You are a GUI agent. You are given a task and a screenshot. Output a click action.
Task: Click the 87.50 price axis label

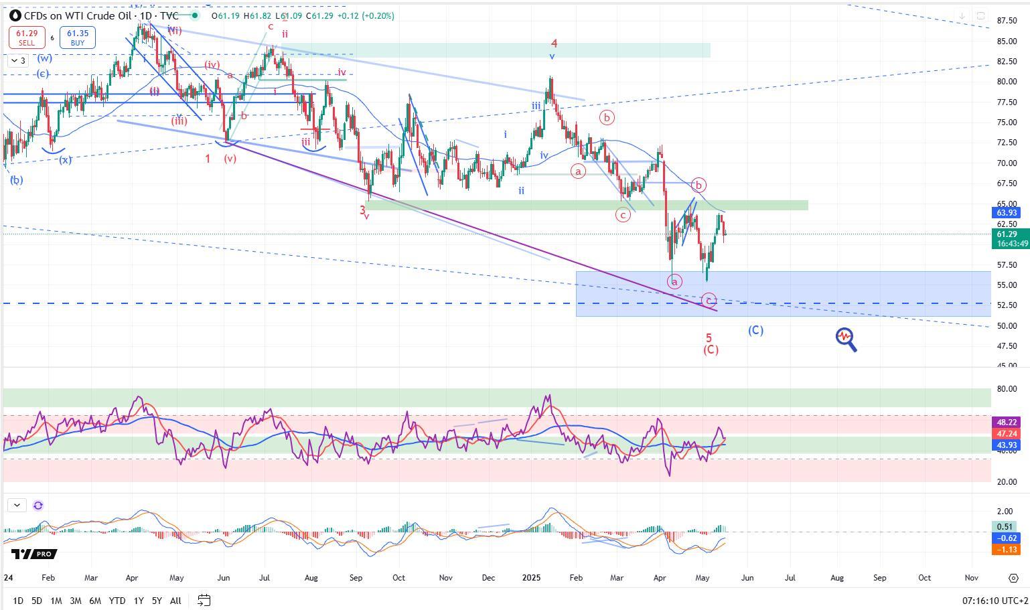[x=1007, y=21]
